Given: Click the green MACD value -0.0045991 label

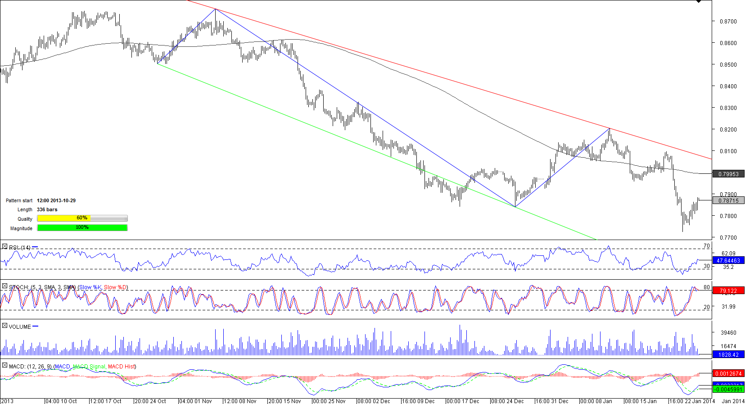Looking at the screenshot, I should click(728, 389).
